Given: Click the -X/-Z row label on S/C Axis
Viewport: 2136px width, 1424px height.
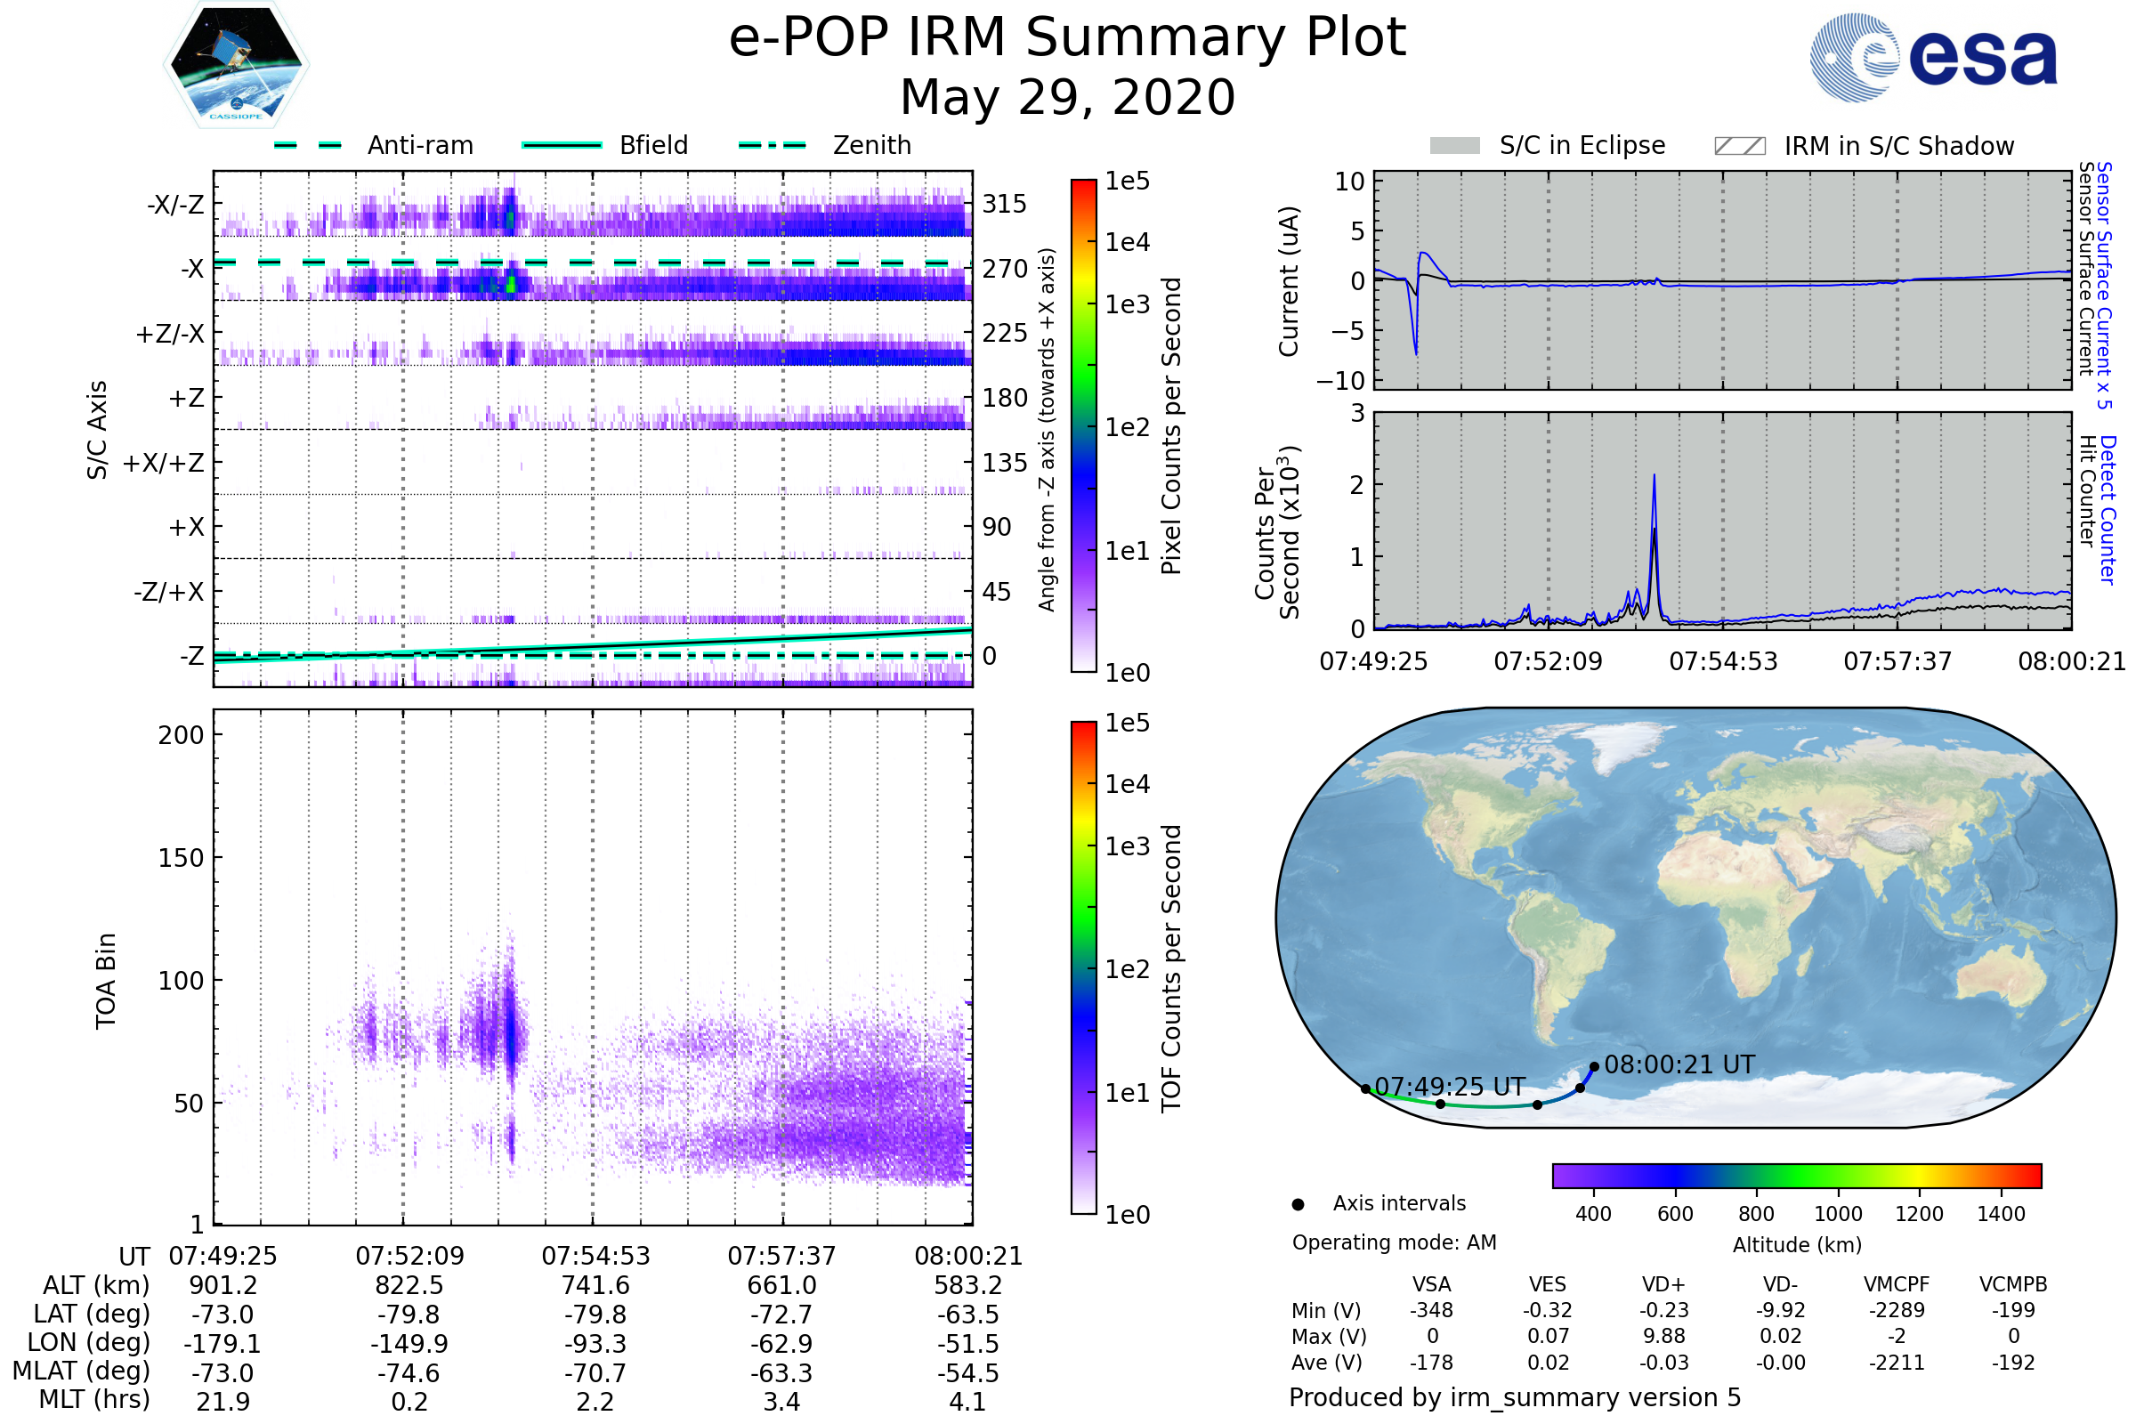Looking at the screenshot, I should pyautogui.click(x=175, y=205).
